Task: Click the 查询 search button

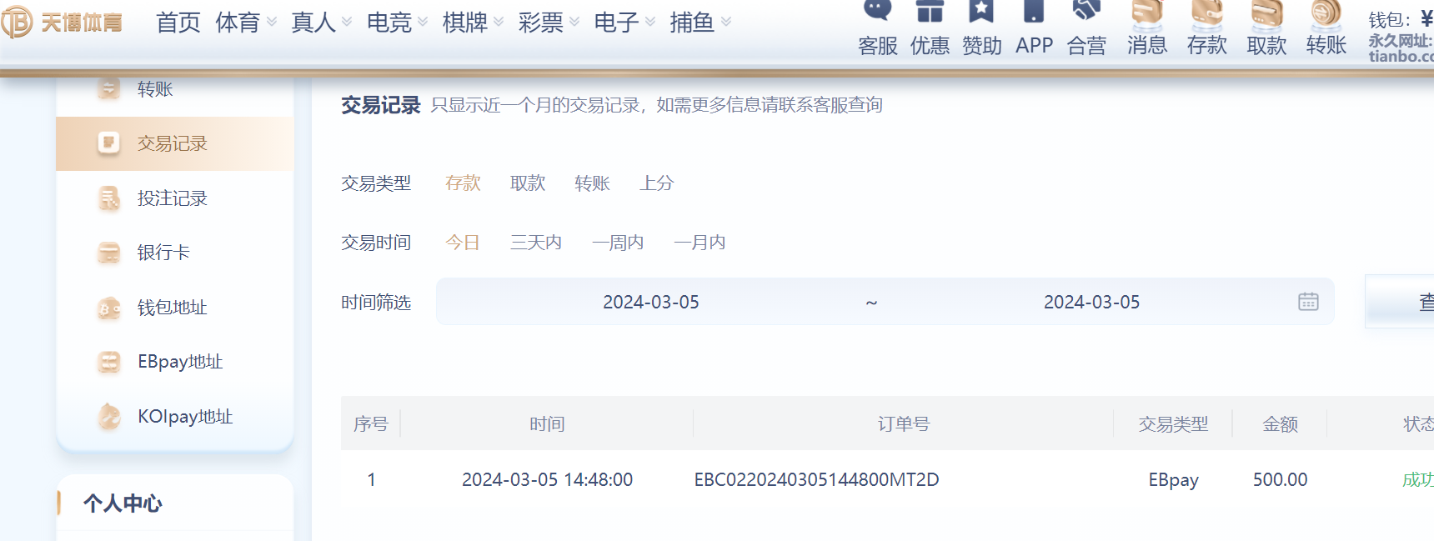Action: click(1401, 302)
